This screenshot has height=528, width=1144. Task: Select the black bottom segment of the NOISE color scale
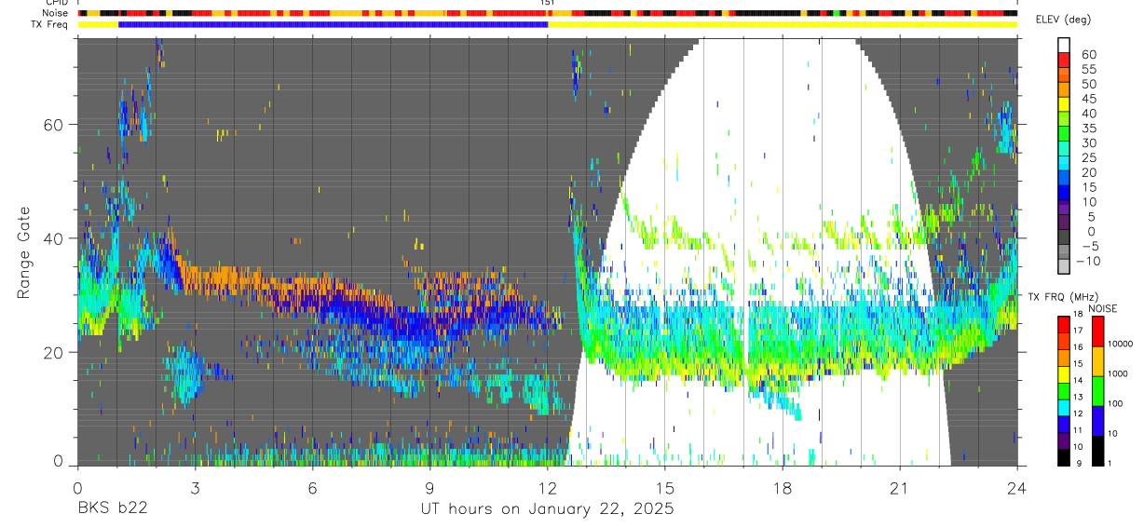(1098, 450)
